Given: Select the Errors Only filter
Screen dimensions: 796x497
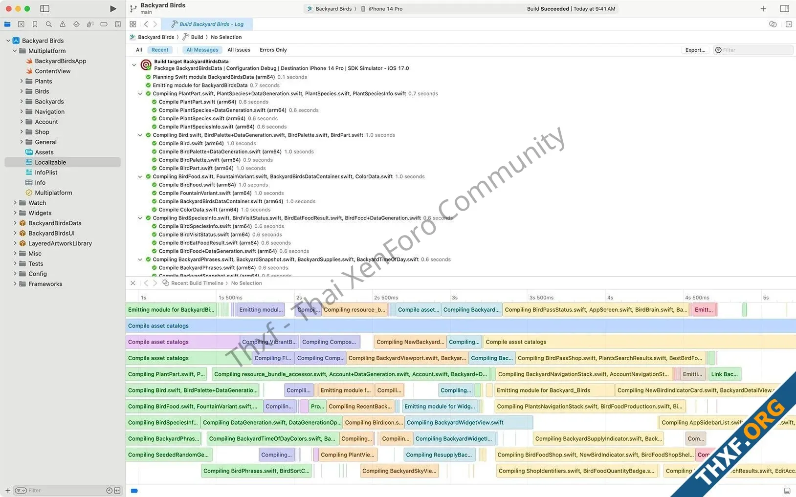Looking at the screenshot, I should (273, 50).
